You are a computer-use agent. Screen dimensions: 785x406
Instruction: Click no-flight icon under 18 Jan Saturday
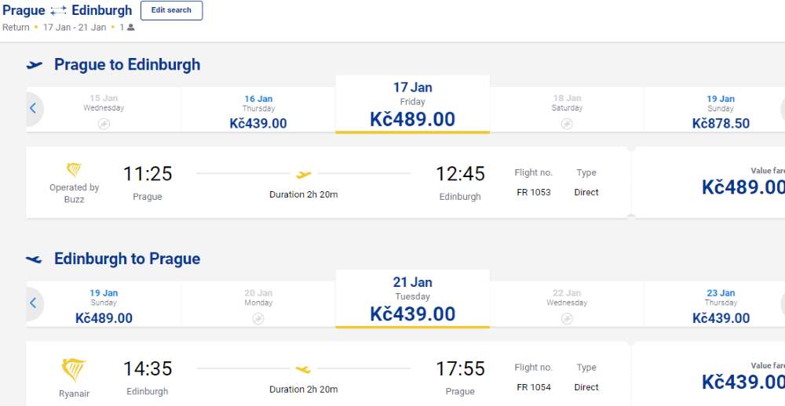[567, 124]
